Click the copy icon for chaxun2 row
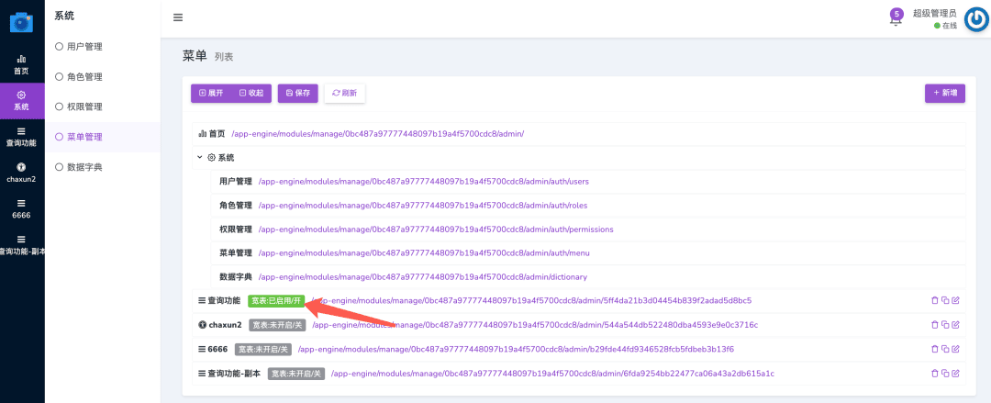 945,325
